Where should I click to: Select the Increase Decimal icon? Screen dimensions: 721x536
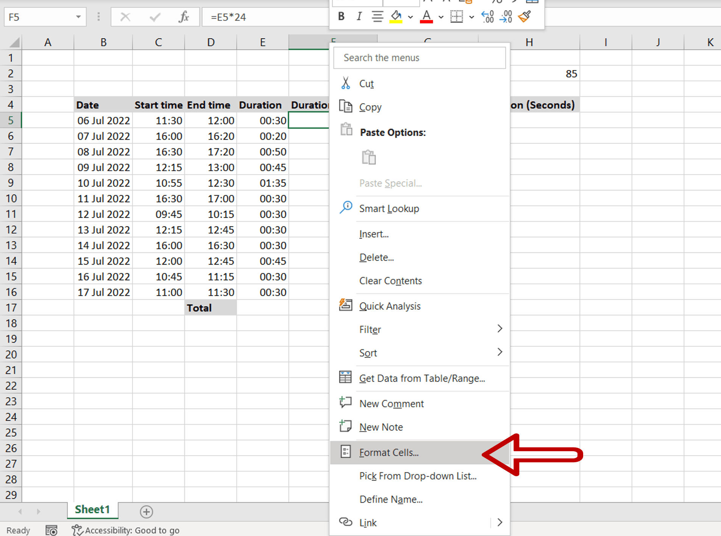pyautogui.click(x=487, y=17)
